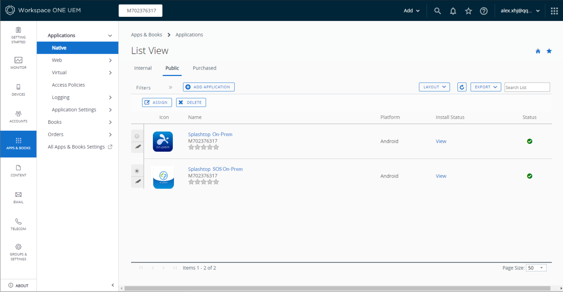Click the Splashtop SOS On-Prem app icon
The image size is (563, 292).
pos(164,177)
